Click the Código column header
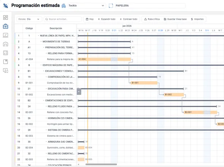 click(x=29, y=28)
